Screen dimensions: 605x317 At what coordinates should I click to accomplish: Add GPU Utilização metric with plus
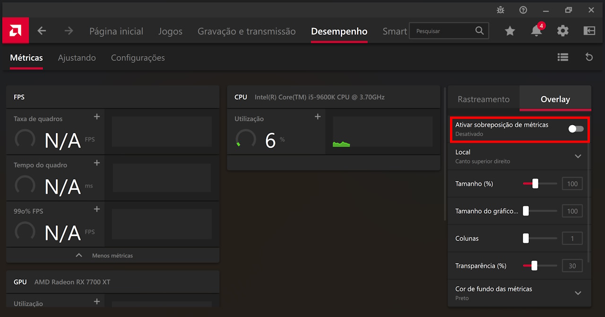(97, 301)
